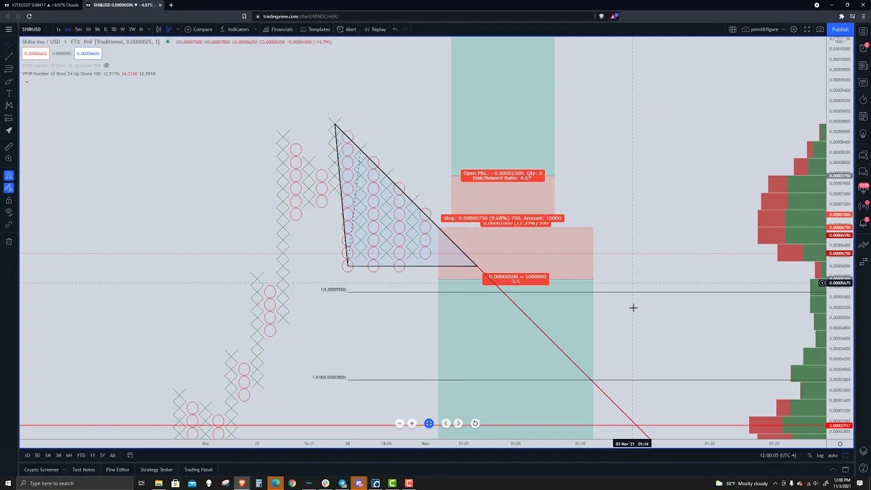Toggle visibility eye of the VPVR indicator
871x490 pixels.
tap(106, 65)
